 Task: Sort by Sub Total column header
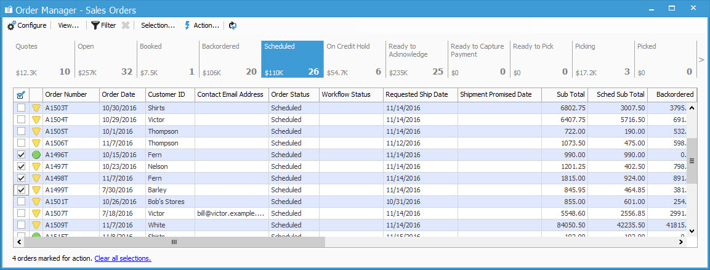(x=564, y=95)
